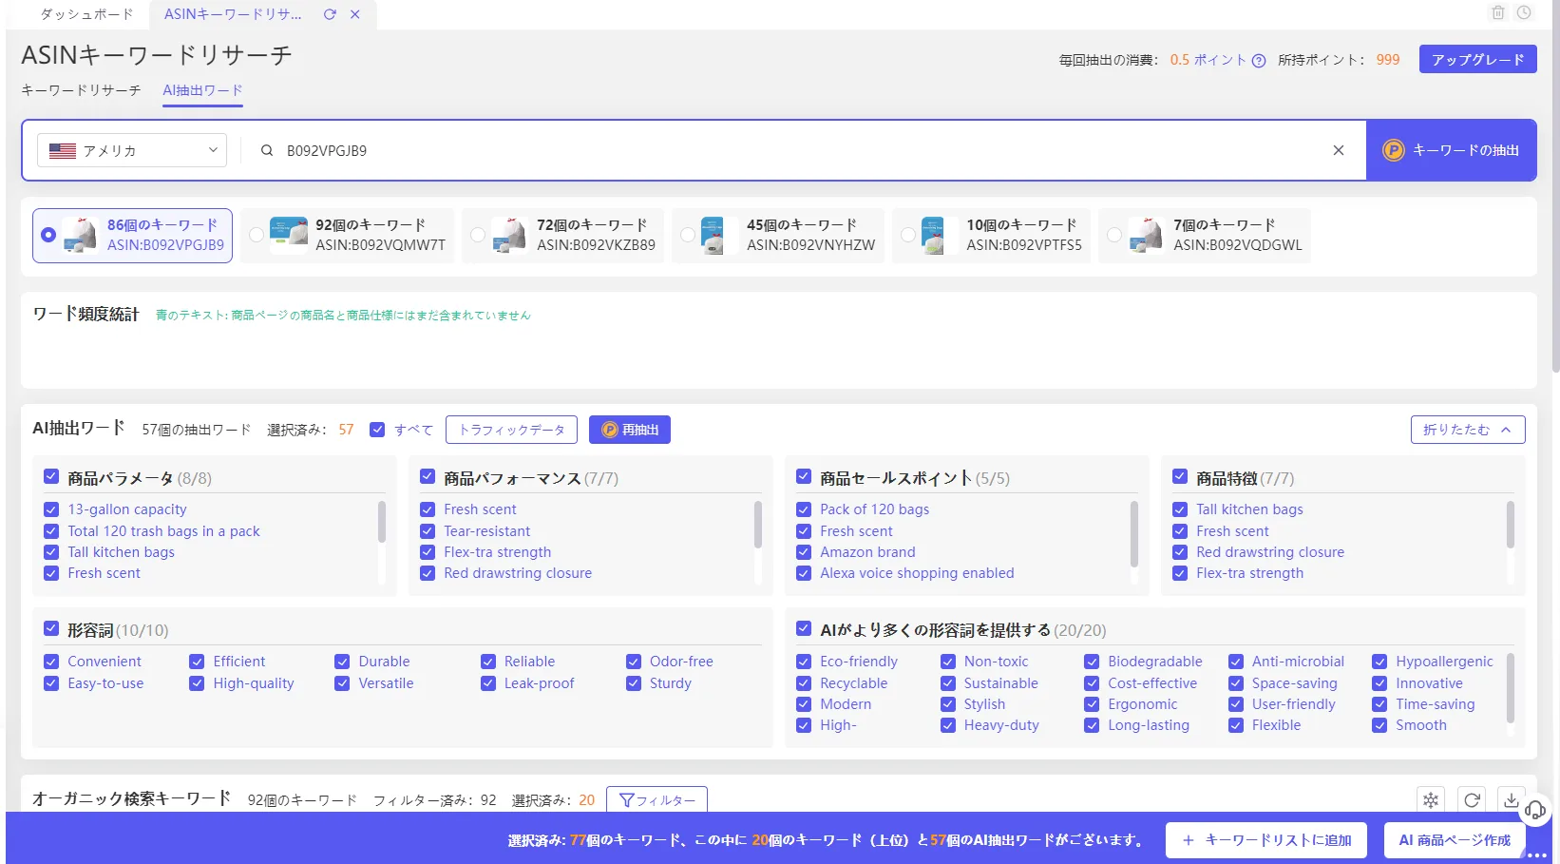Select ASIN B092VPTFS5 radio button
This screenshot has height=864, width=1560.
click(908, 235)
